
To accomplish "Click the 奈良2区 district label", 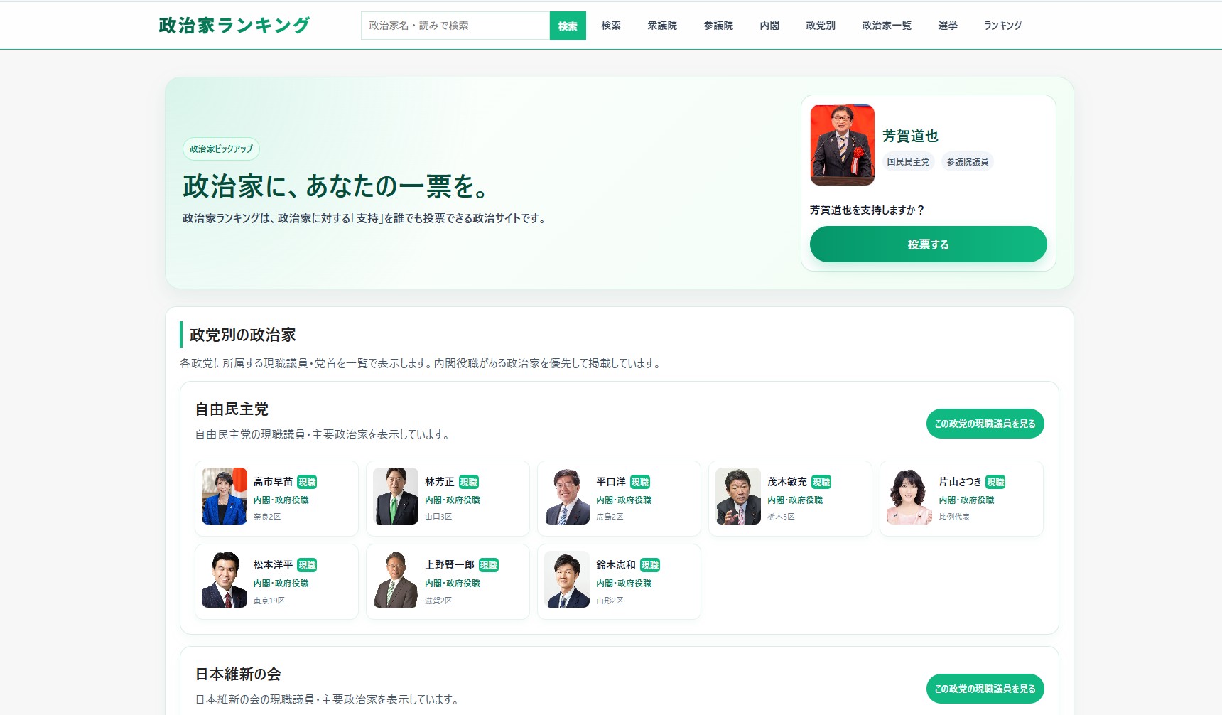I will [267, 517].
